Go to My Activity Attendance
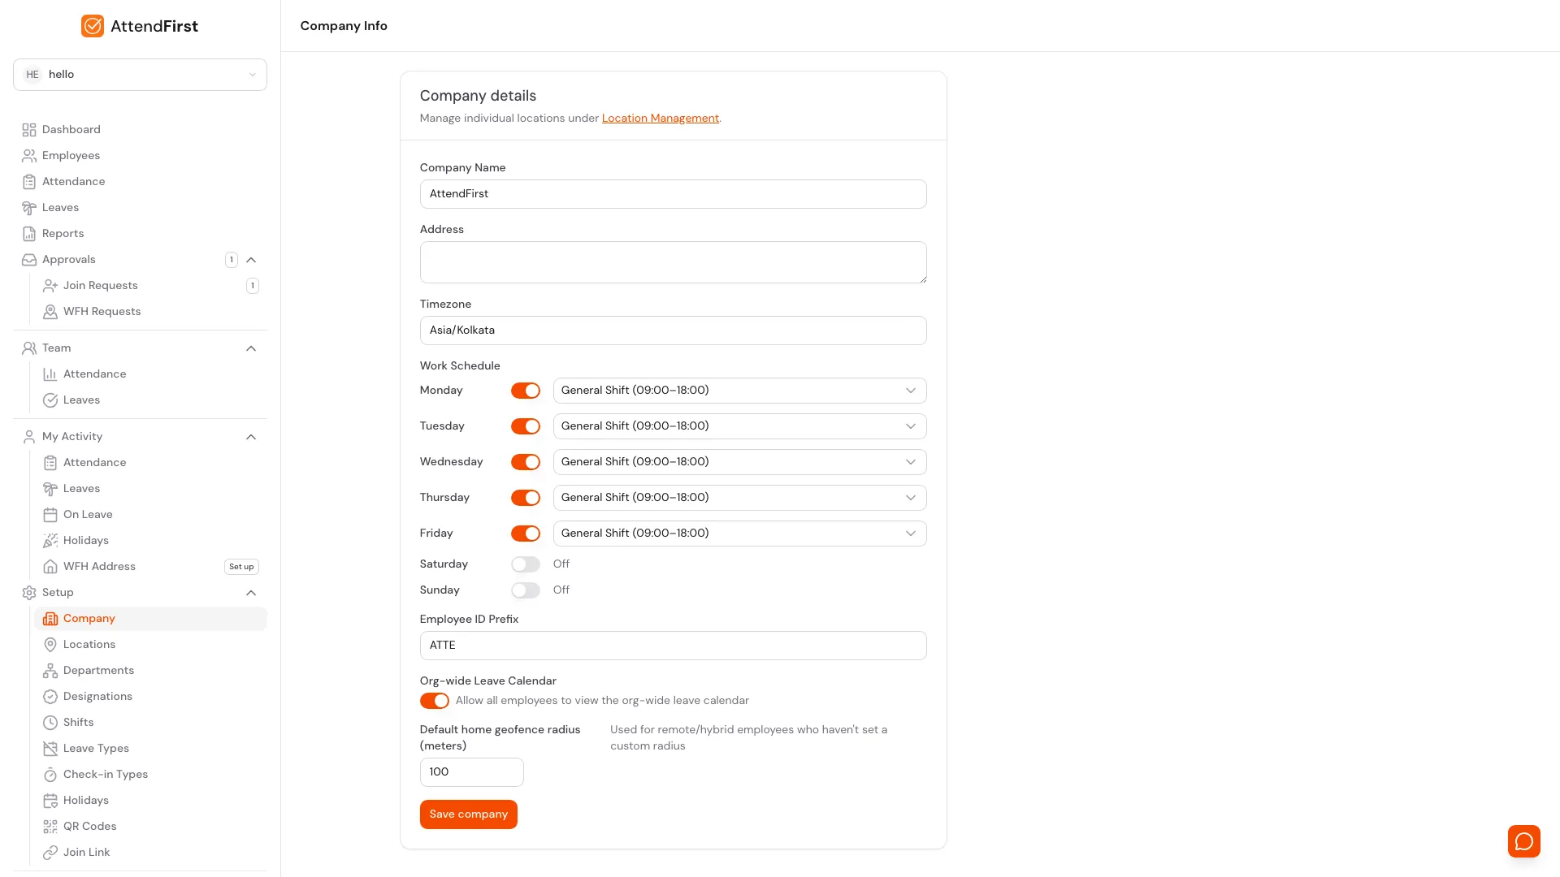The image size is (1560, 877). (150, 463)
